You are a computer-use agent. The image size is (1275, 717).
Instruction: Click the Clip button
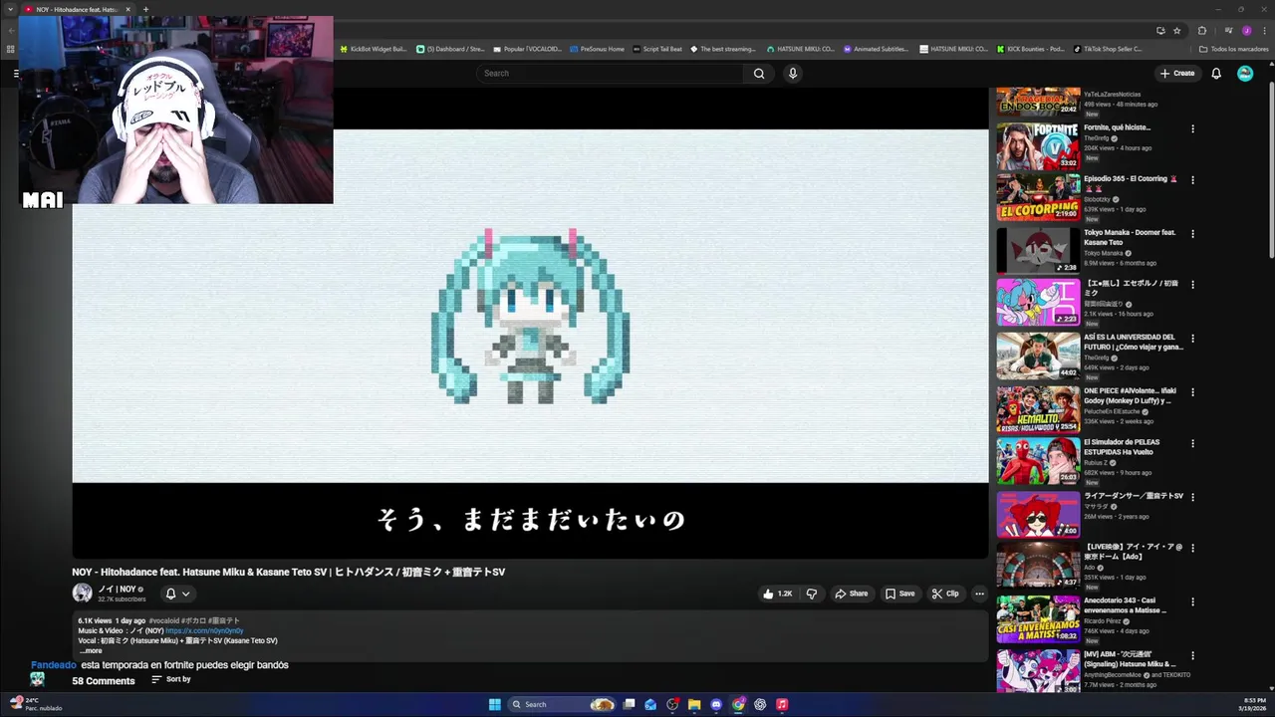point(945,594)
